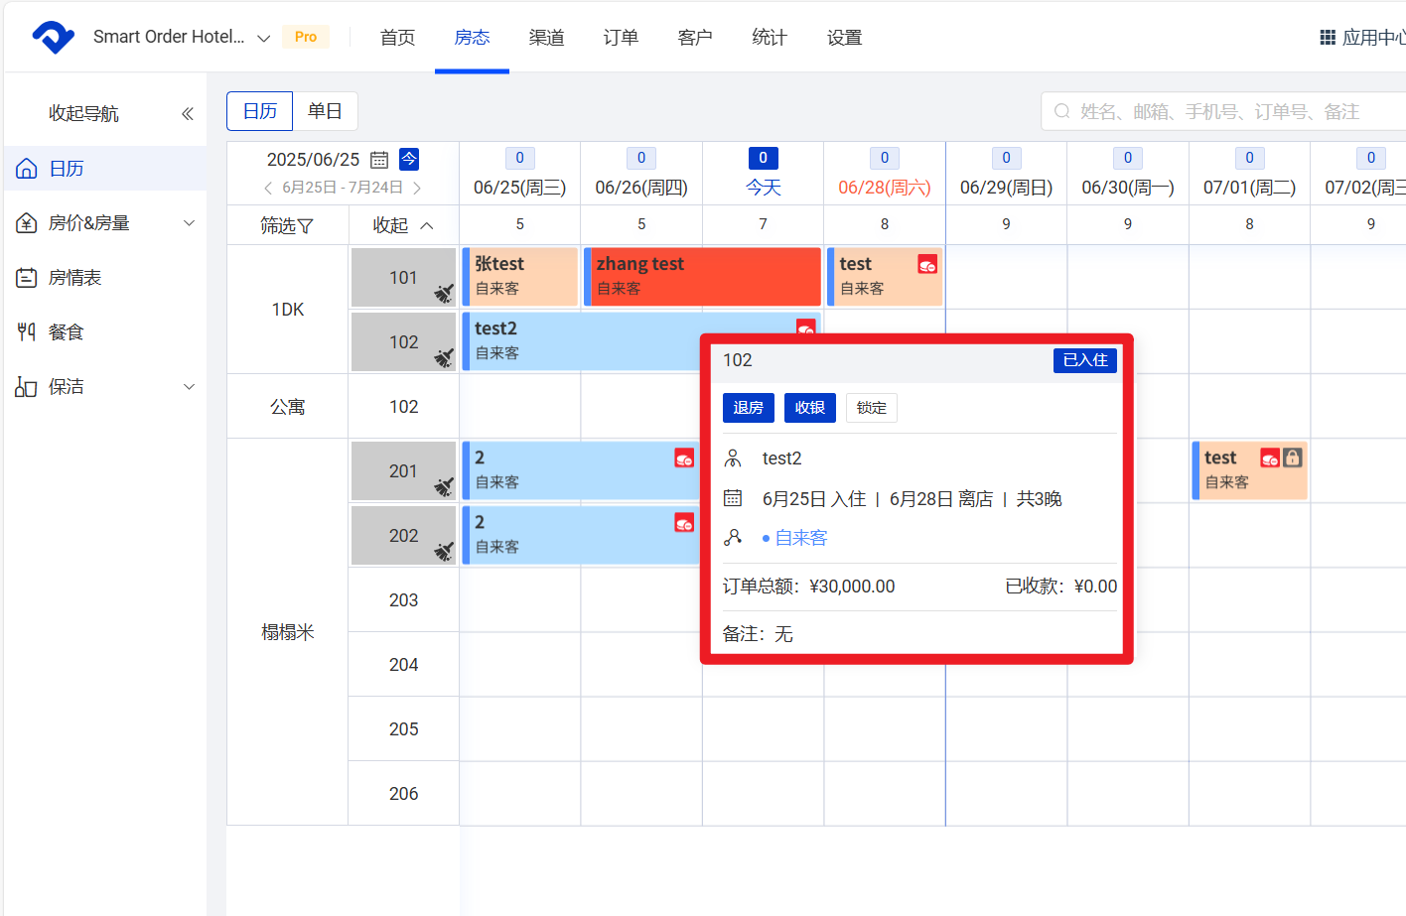Click the 退房 checkout button
This screenshot has width=1406, height=916.
pos(748,408)
